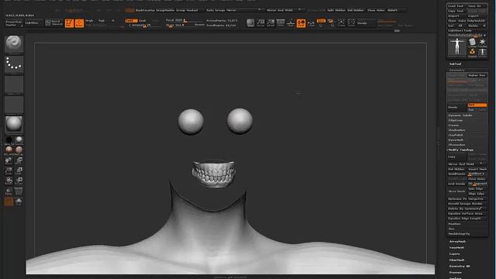Click the sphere render icon left of Scroll
Image resolution: width=496 pixels, height=279 pixels.
click(250, 22)
